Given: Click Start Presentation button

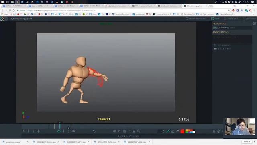Looking at the screenshot, I should coord(196,19).
